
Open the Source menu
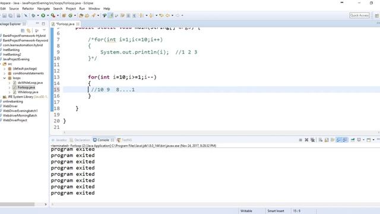coord(14,8)
